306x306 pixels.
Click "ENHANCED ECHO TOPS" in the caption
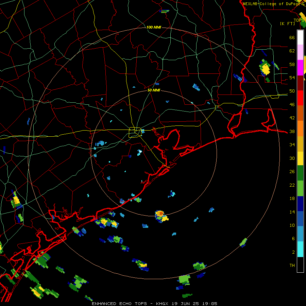pyautogui.click(x=119, y=304)
